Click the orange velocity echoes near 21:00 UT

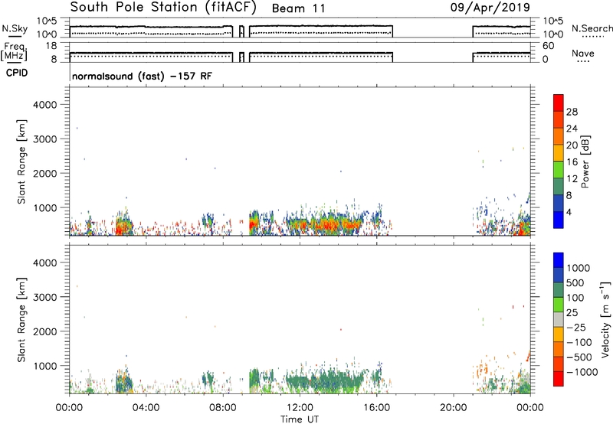tap(484, 369)
